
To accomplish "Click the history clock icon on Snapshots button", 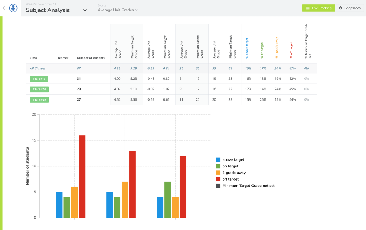I will pos(340,8).
